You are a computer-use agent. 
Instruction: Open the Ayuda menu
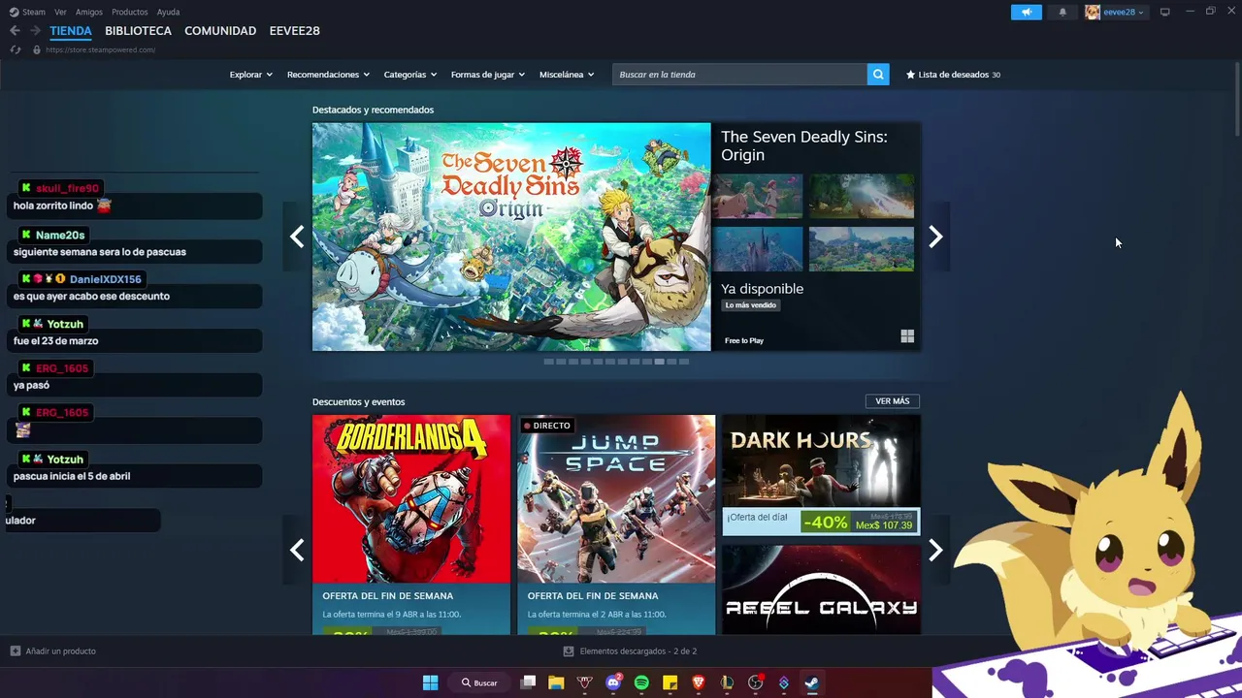(x=169, y=12)
